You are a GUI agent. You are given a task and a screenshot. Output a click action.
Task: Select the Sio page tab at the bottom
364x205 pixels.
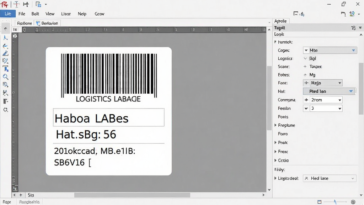point(31,195)
